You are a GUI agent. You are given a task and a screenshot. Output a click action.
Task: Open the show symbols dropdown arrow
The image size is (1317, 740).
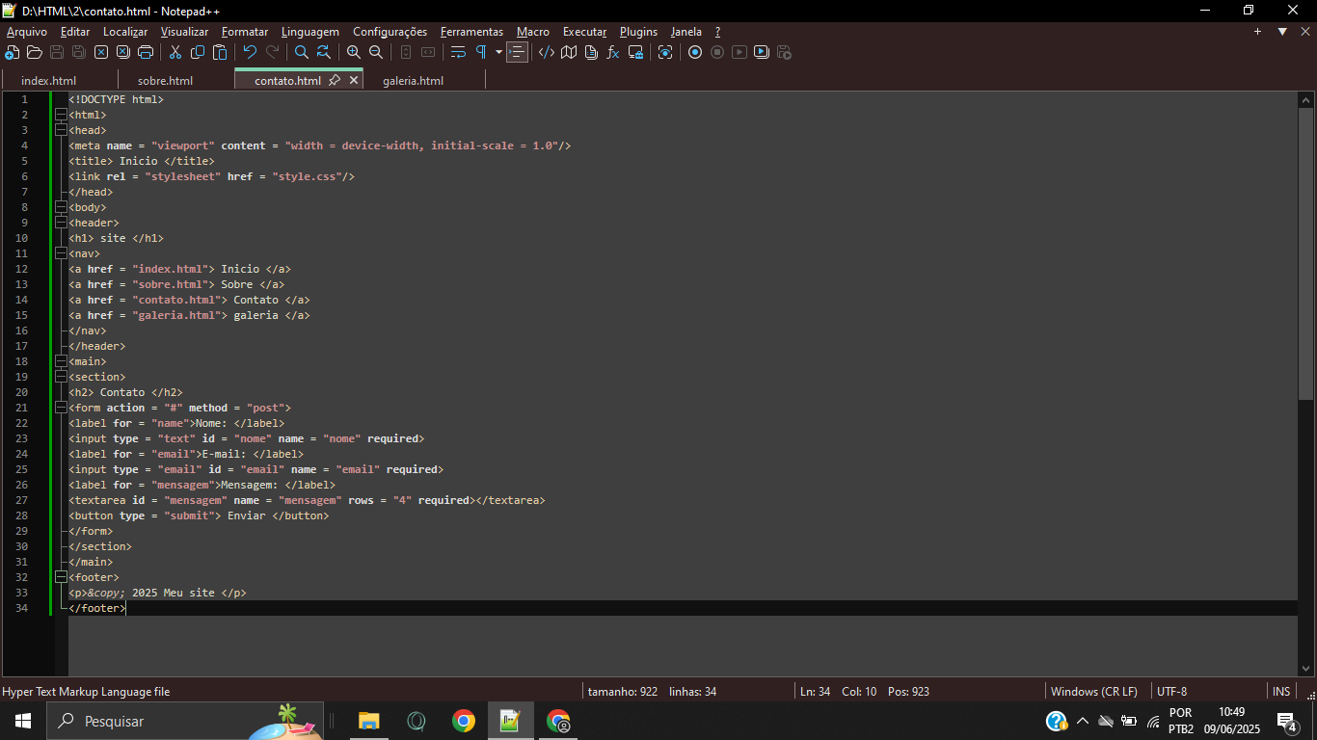tap(498, 52)
